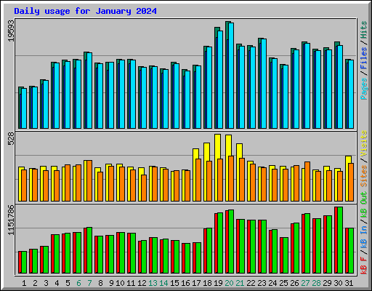Viewport: 372px width, 291px height.
Task: Click green weekend day 14 label
Action: (163, 283)
